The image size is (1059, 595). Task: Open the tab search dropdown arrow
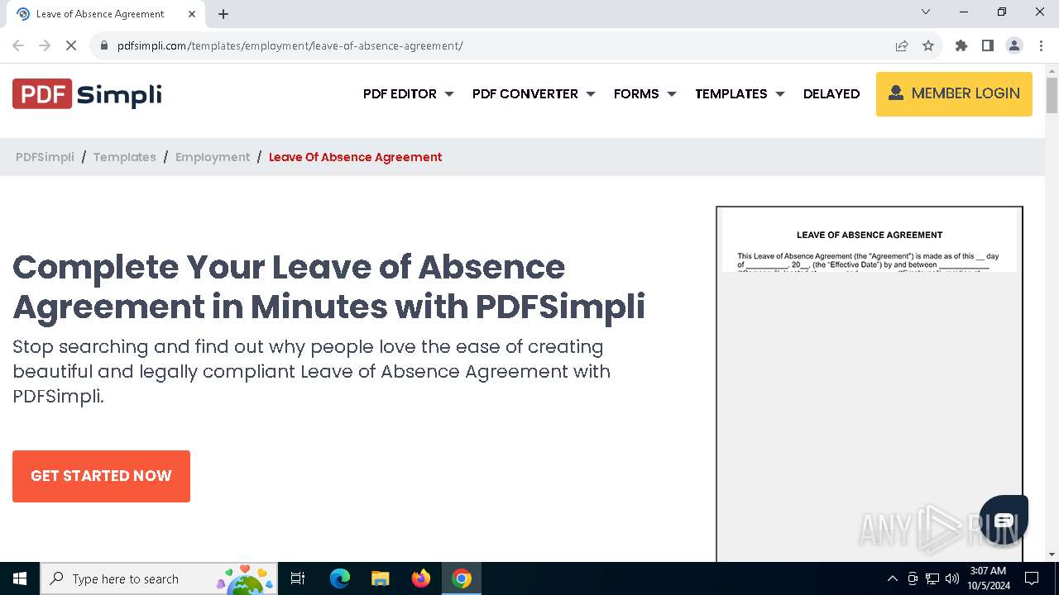pyautogui.click(x=926, y=12)
